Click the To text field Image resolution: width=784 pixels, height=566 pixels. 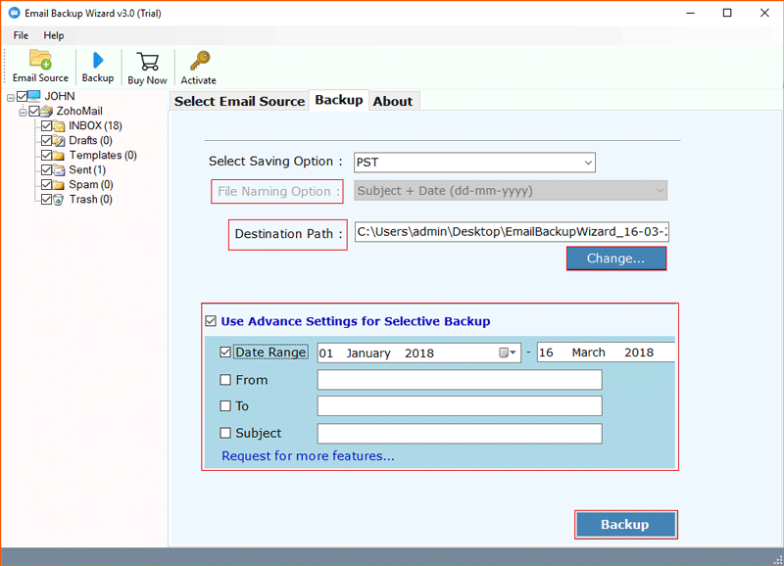click(460, 406)
